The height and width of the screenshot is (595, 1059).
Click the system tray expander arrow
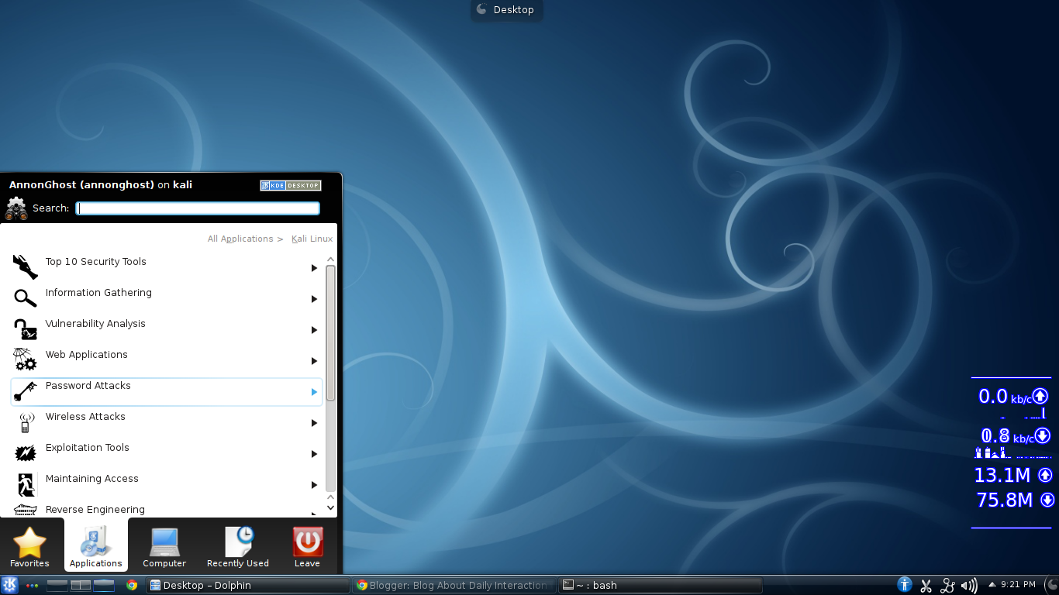pos(991,585)
